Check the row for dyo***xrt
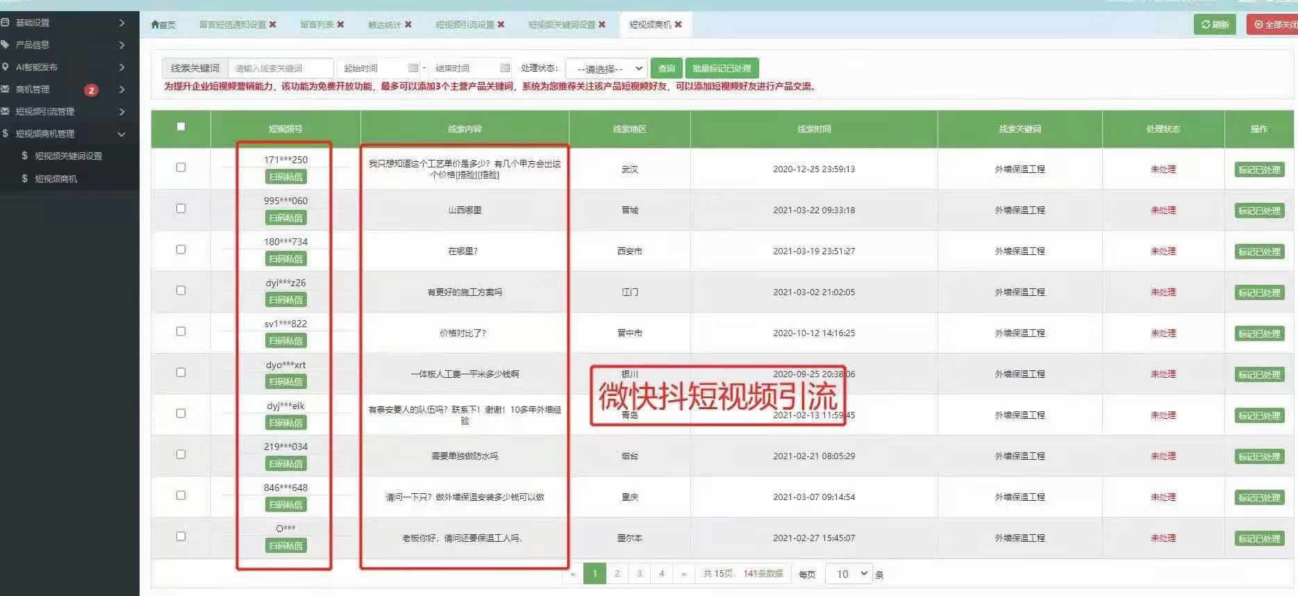The height and width of the screenshot is (596, 1298). 181,372
